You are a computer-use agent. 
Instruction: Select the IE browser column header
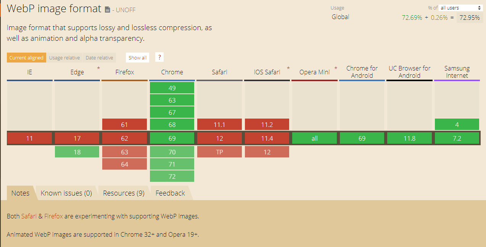point(30,72)
